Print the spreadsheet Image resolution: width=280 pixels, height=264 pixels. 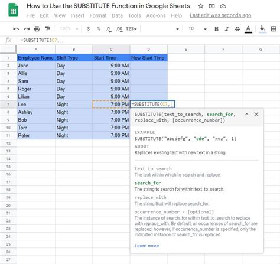point(37,29)
